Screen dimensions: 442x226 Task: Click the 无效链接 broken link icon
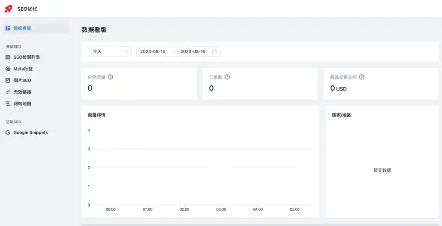[8, 92]
